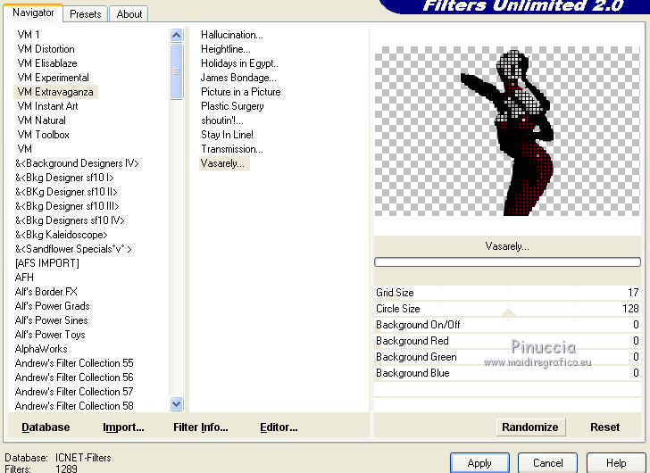Choose the Hallucination... filter
This screenshot has height=473, width=650.
(232, 35)
